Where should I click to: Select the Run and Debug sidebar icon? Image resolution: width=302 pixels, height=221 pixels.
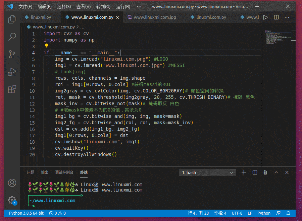pyautogui.click(x=12, y=71)
